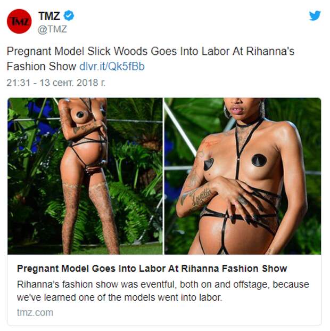Screen dimensions: 330x331
Task: Click the @TMZ handle
Action: [x=52, y=29]
